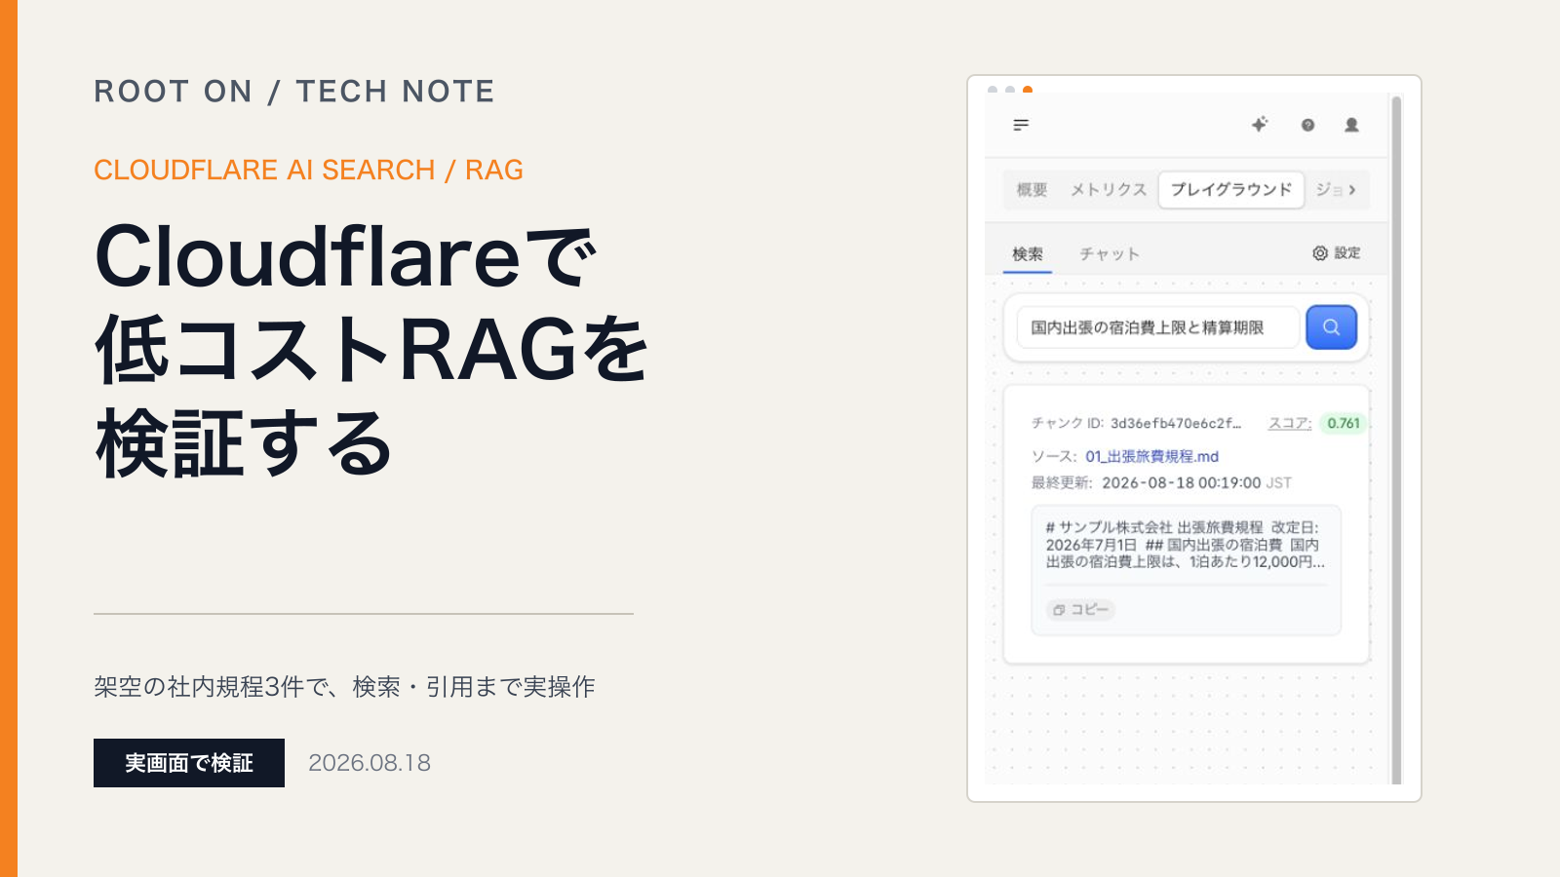Switch to the 概要 tab
This screenshot has height=877, width=1560.
(x=1032, y=190)
